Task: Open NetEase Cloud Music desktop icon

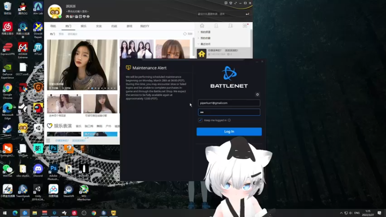Action: click(x=8, y=28)
